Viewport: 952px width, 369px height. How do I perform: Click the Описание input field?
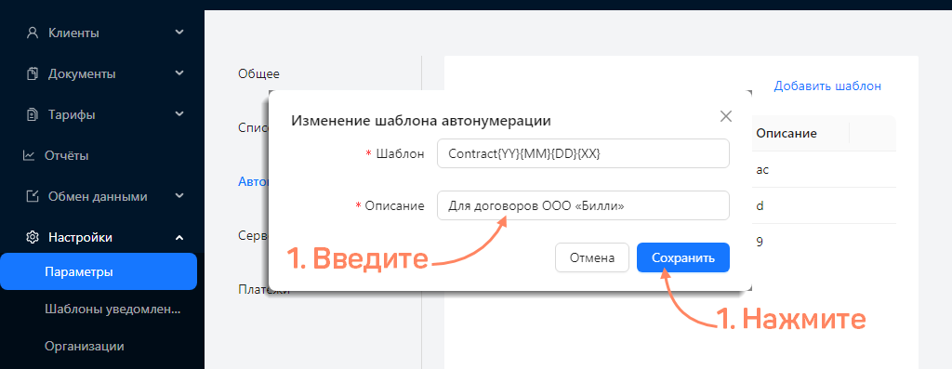coord(583,205)
